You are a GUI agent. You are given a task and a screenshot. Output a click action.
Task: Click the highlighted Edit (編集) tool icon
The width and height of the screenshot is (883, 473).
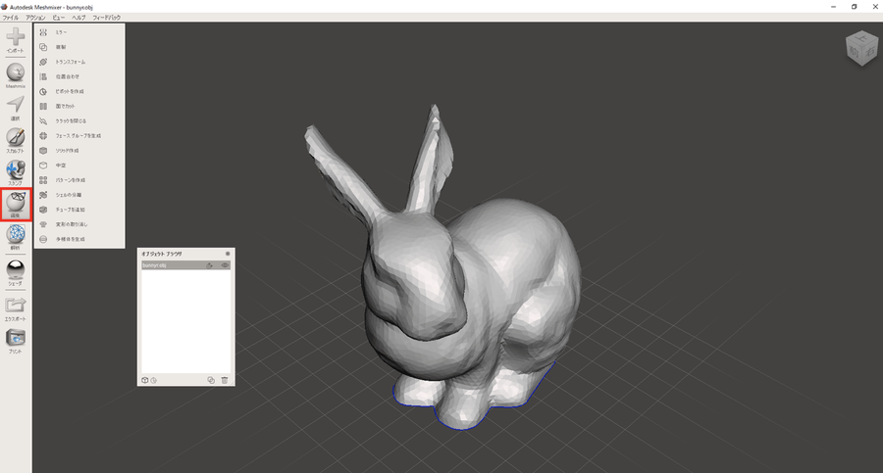[16, 204]
